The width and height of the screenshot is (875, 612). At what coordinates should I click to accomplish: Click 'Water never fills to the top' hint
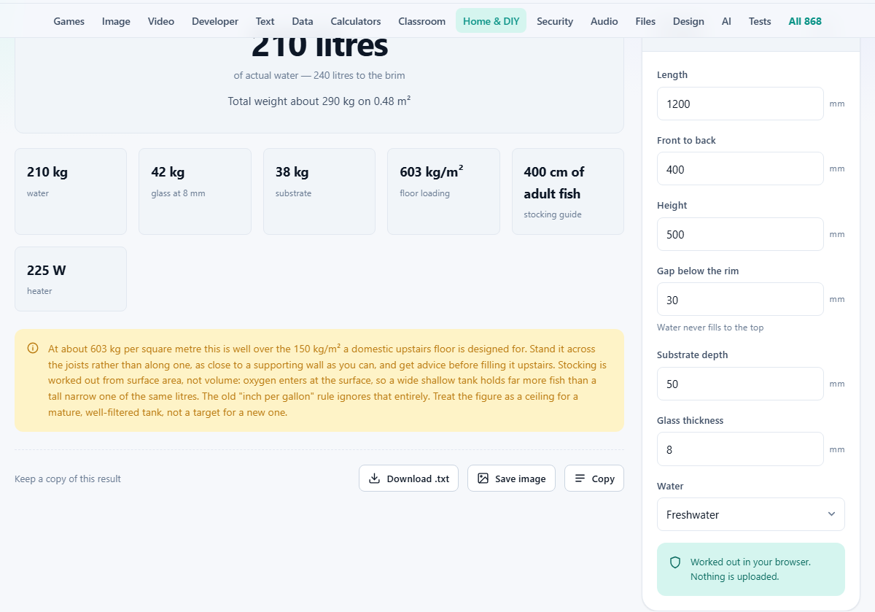tap(710, 328)
